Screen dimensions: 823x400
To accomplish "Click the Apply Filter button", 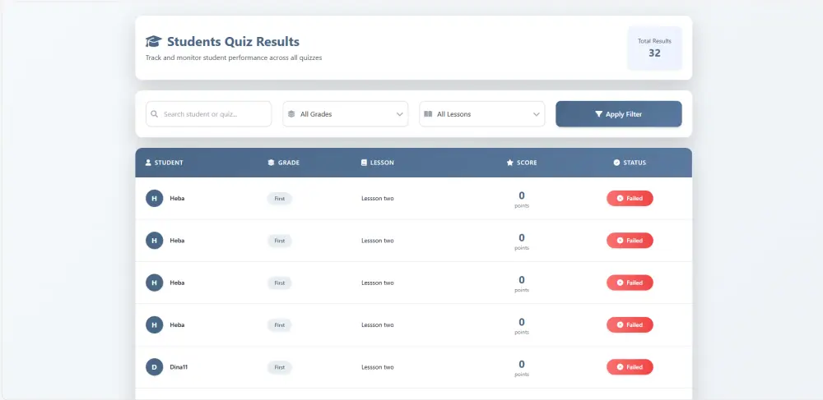I will point(619,114).
